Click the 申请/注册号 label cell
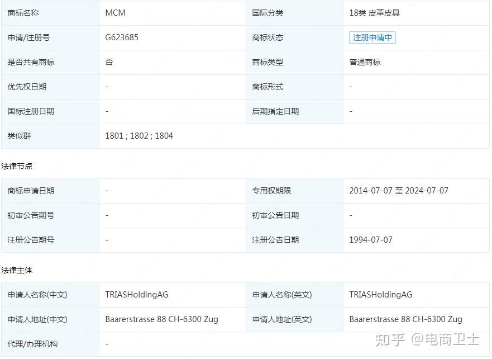The image size is (492, 359). click(50, 37)
